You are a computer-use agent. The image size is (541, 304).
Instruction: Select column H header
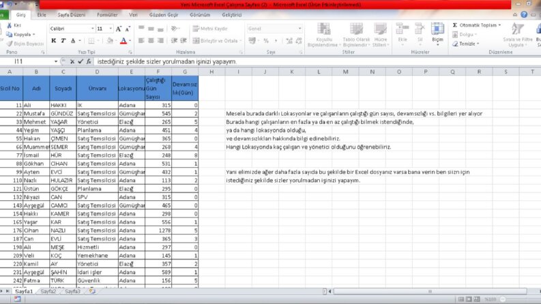[x=211, y=72]
